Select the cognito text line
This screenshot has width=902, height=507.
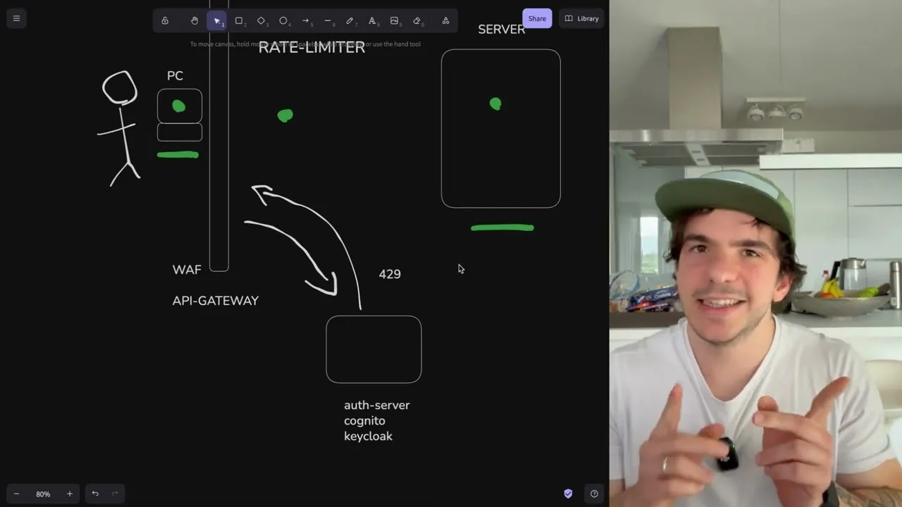point(364,421)
